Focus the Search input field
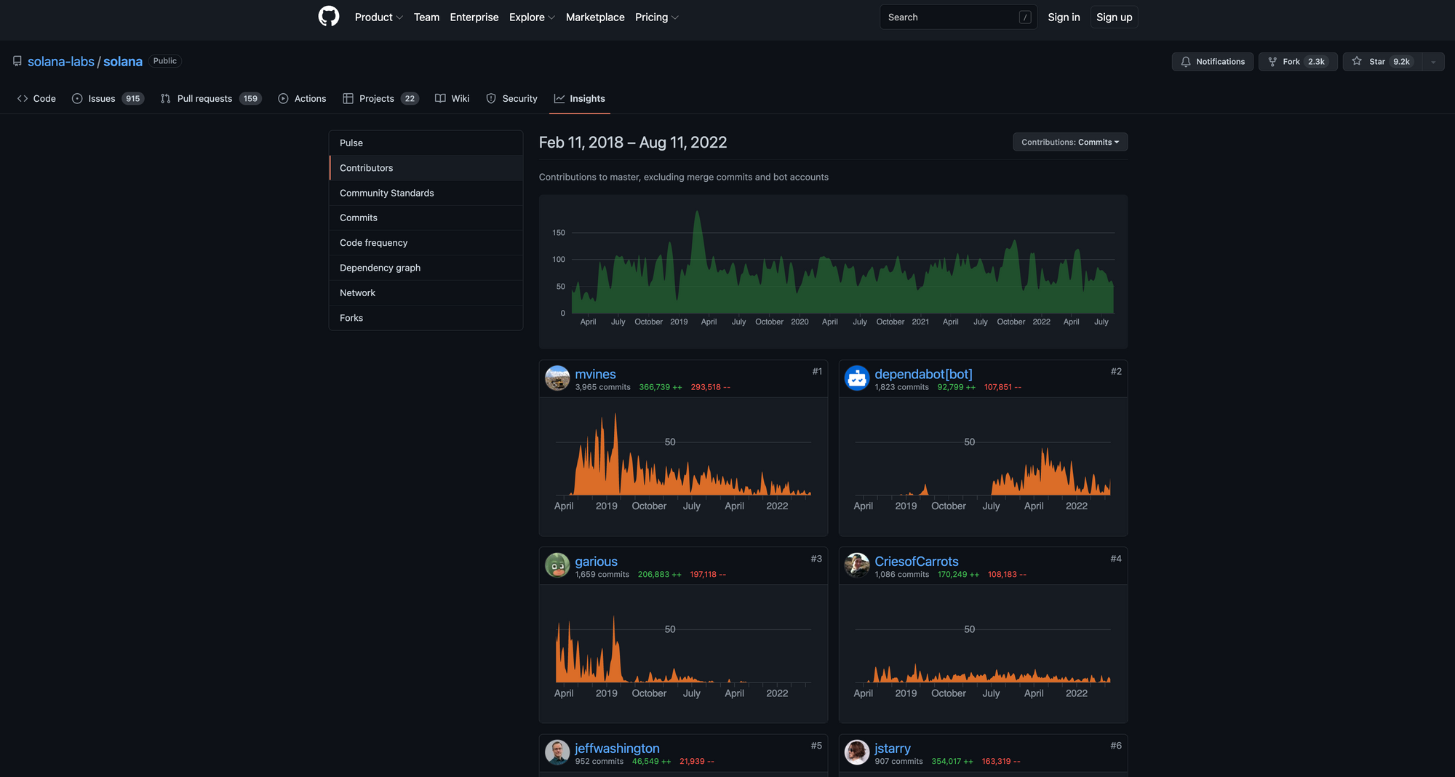The height and width of the screenshot is (777, 1455). (x=958, y=17)
